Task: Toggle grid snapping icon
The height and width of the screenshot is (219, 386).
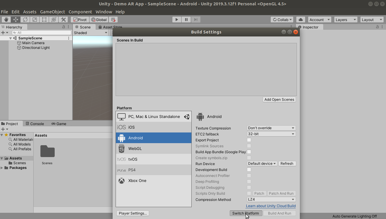Action: [113, 20]
